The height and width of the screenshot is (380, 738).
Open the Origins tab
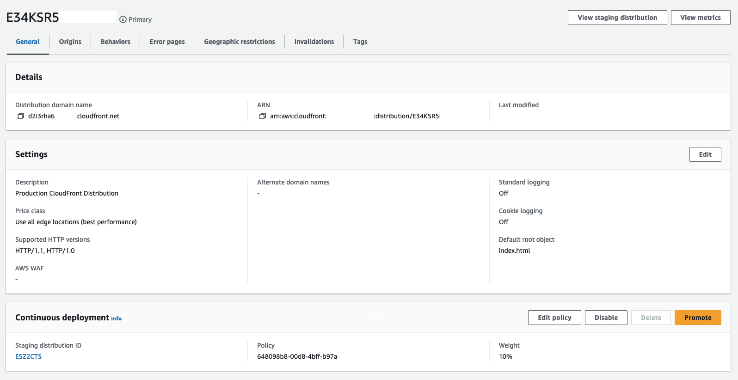point(70,42)
